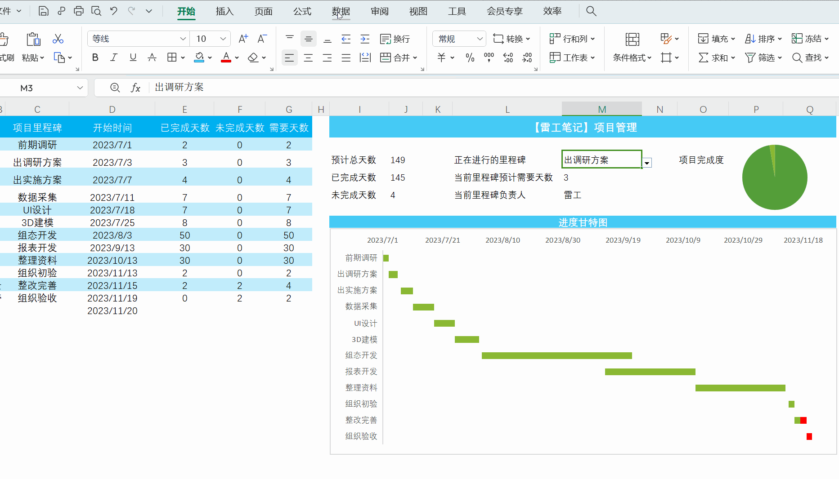
Task: Click the Increase Decimal icon
Action: coord(508,58)
